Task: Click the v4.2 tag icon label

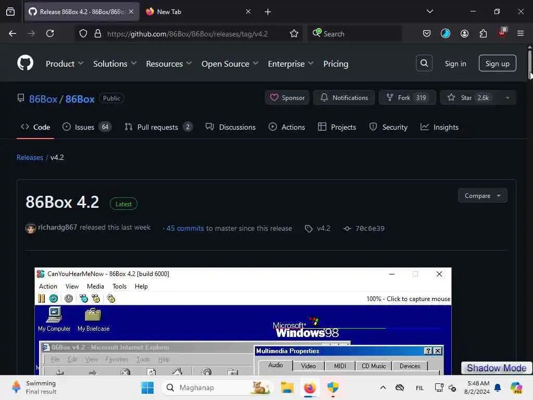Action: pyautogui.click(x=318, y=228)
